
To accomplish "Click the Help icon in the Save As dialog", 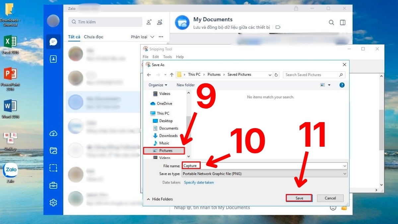I will point(341,85).
